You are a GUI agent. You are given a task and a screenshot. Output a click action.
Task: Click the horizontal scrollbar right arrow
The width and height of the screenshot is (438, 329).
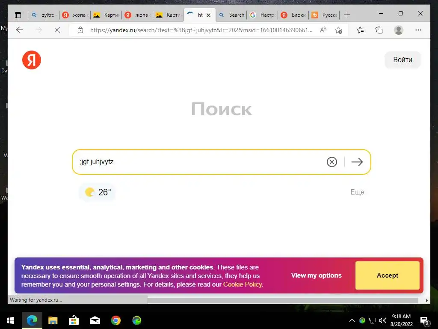[426, 300]
